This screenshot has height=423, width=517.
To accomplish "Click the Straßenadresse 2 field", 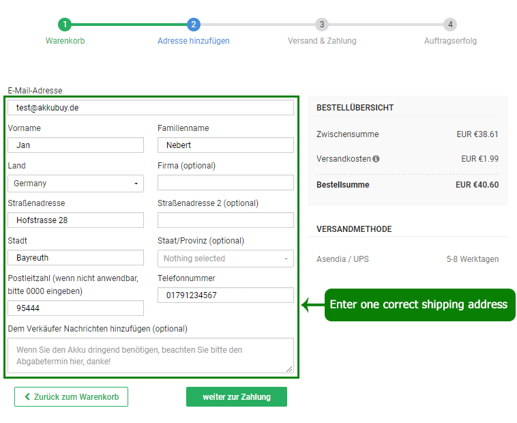I will click(x=225, y=220).
